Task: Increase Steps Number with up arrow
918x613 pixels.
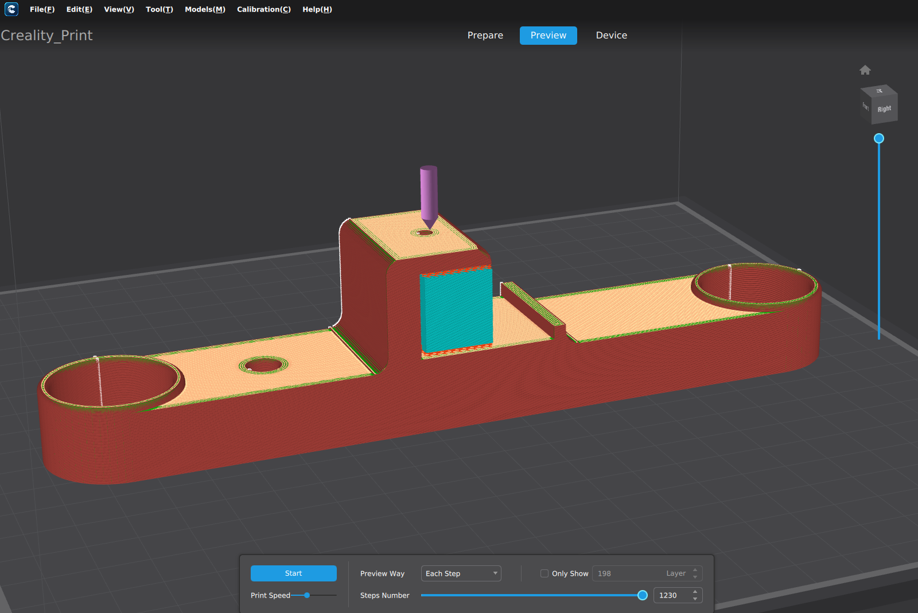Action: point(695,592)
